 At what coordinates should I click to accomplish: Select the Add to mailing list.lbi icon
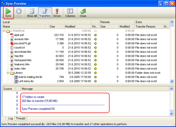click(16, 77)
